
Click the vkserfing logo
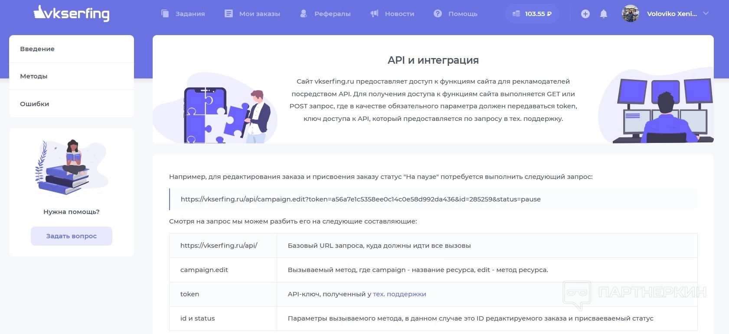click(x=72, y=13)
